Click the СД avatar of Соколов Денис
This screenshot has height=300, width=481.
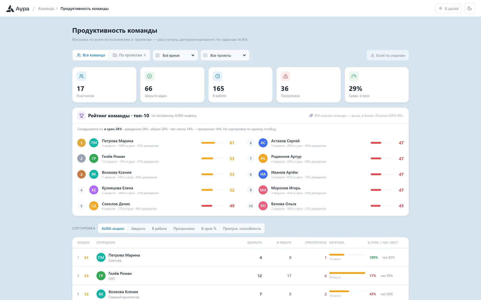(94, 206)
